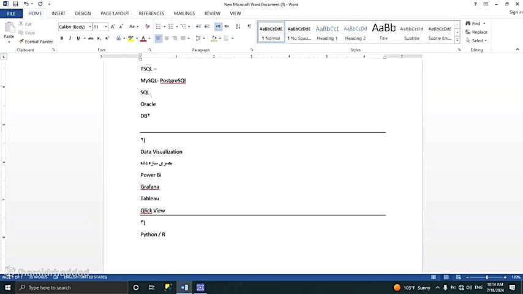Clear all formatting icon
This screenshot has height=294, width=523.
click(147, 27)
